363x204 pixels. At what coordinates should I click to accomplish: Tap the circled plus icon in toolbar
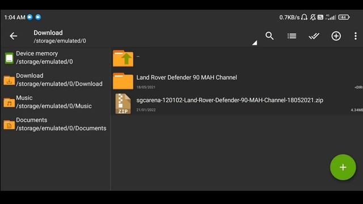336,36
